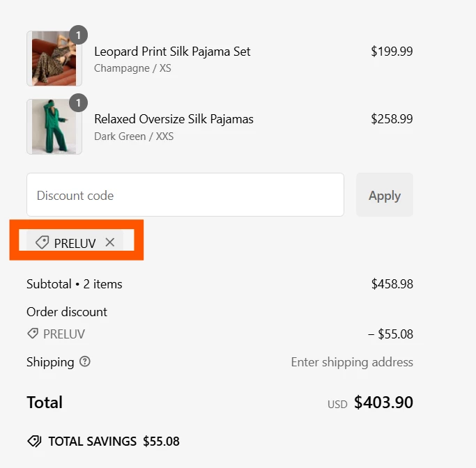The height and width of the screenshot is (468, 476).
Task: Click the Leopard Print Silk Pajama Set title
Action: pyautogui.click(x=172, y=52)
